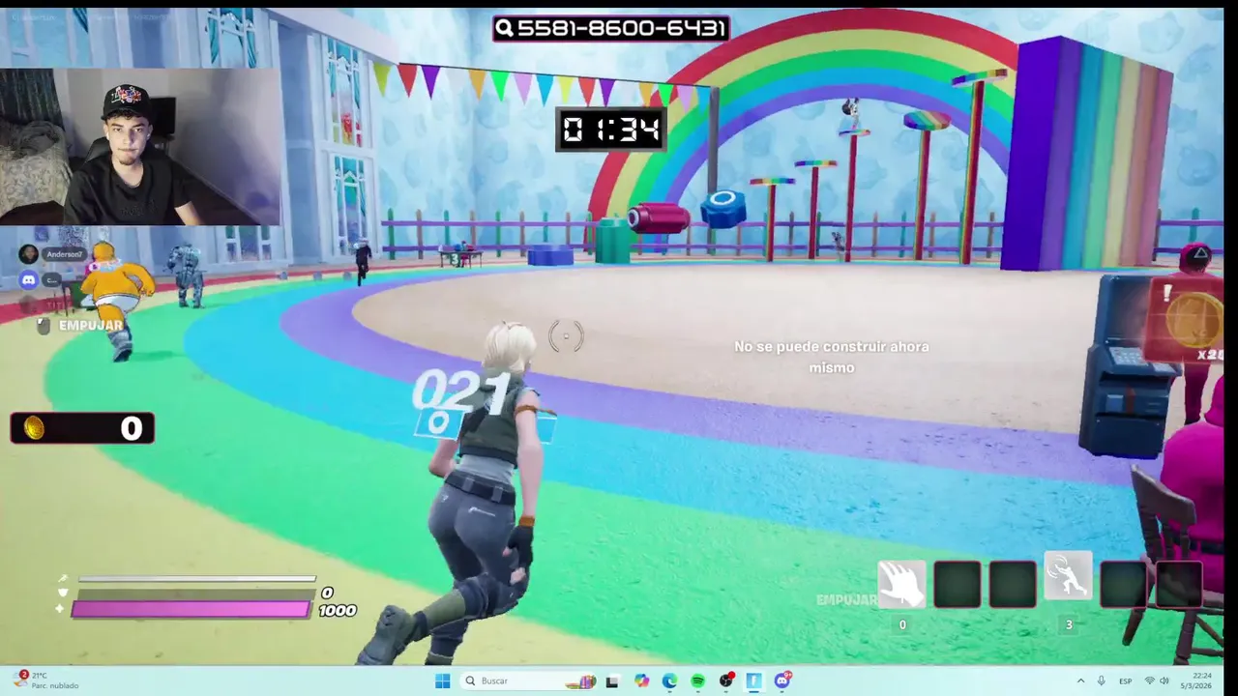Screen dimensions: 1238x696
Task: Click the count 3 under running slot
Action: (1069, 624)
